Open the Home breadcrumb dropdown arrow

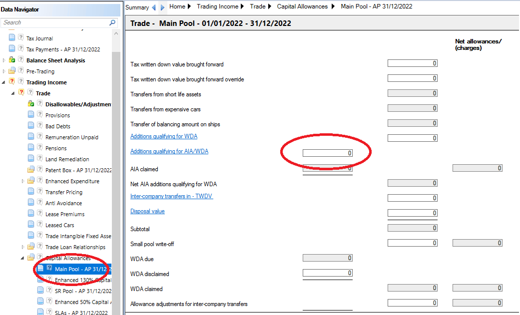[x=189, y=6]
